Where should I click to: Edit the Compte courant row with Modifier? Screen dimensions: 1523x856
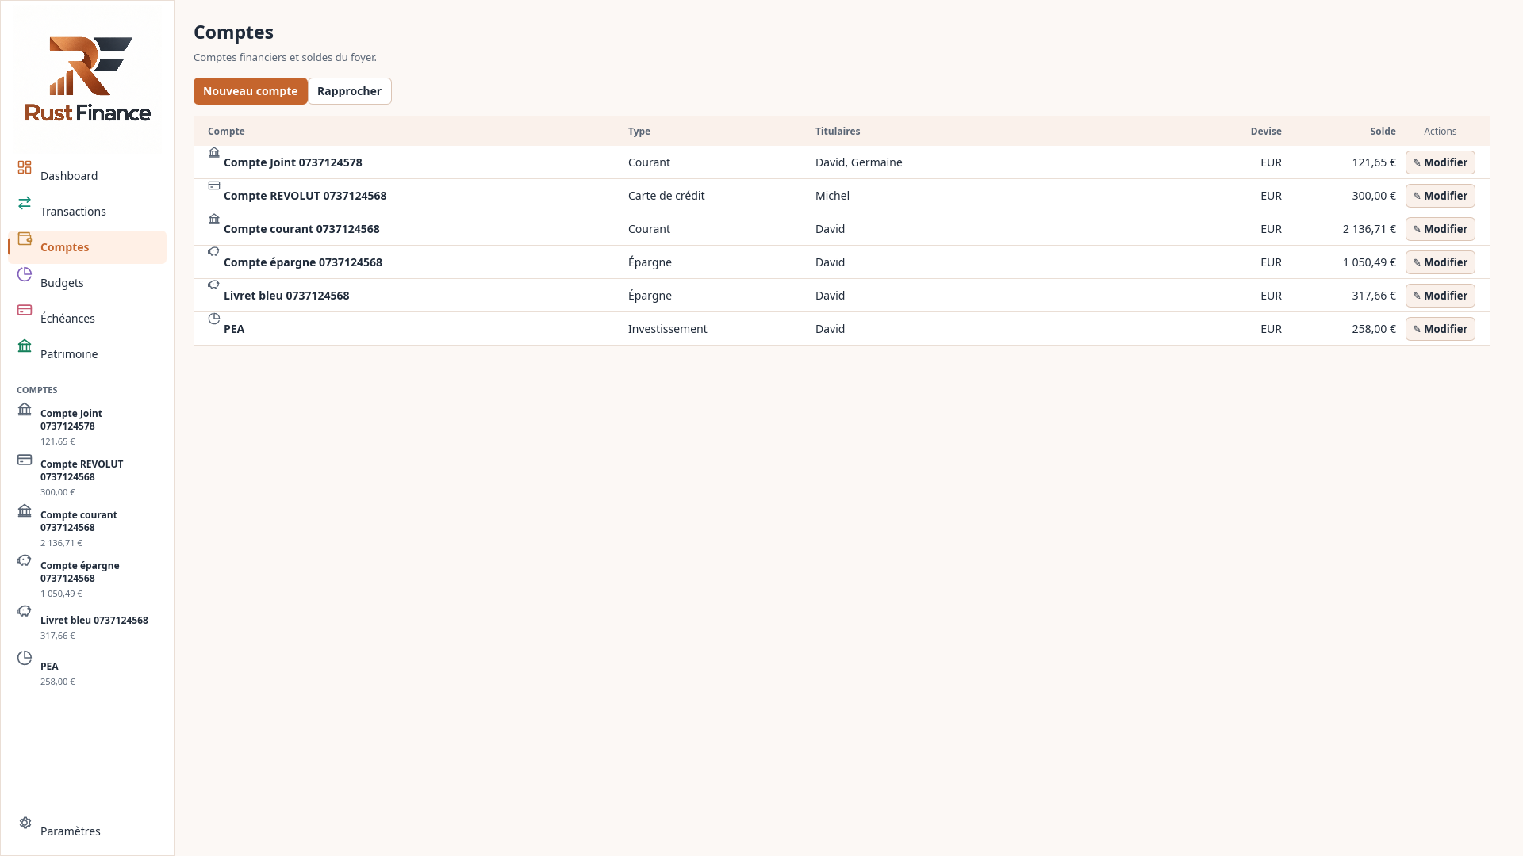point(1440,229)
